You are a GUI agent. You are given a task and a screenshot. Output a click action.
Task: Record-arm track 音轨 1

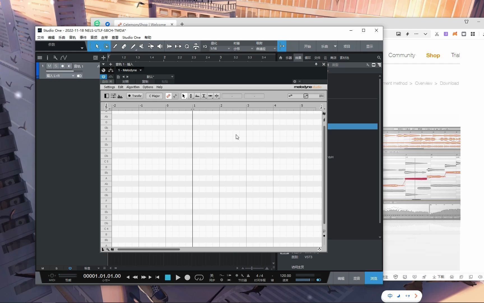point(62,66)
